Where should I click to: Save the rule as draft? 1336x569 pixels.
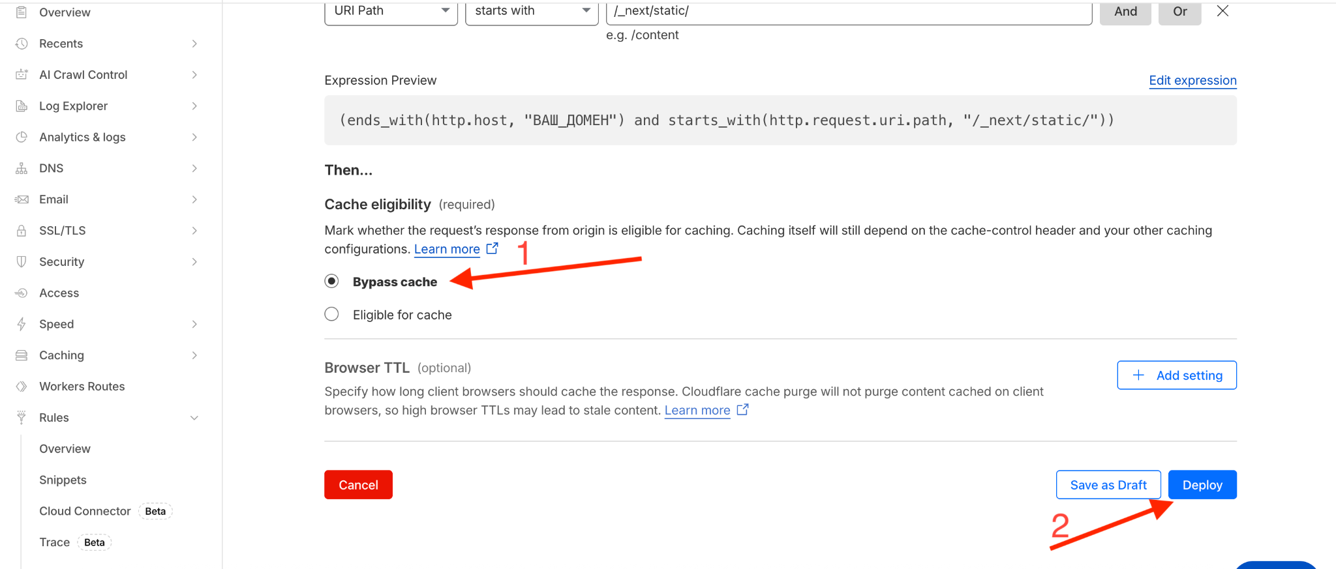pyautogui.click(x=1108, y=485)
